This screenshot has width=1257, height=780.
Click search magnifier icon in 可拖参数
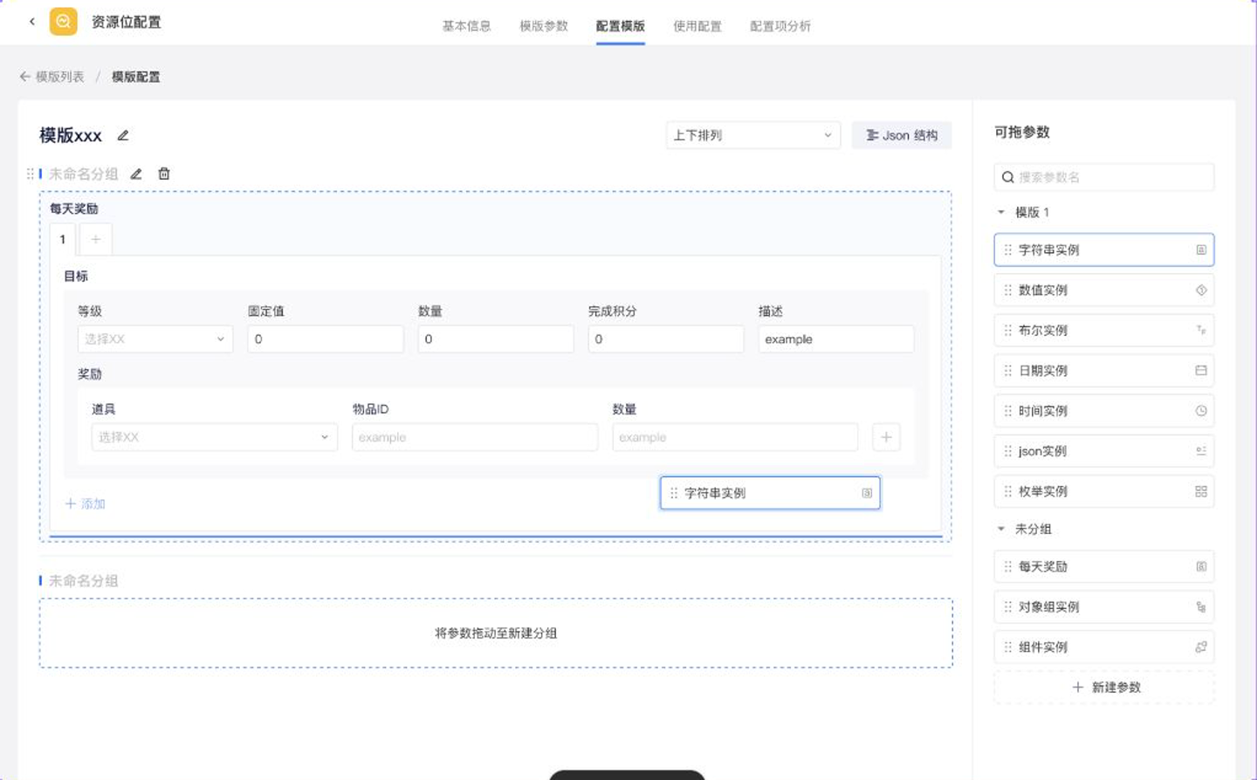click(1007, 177)
